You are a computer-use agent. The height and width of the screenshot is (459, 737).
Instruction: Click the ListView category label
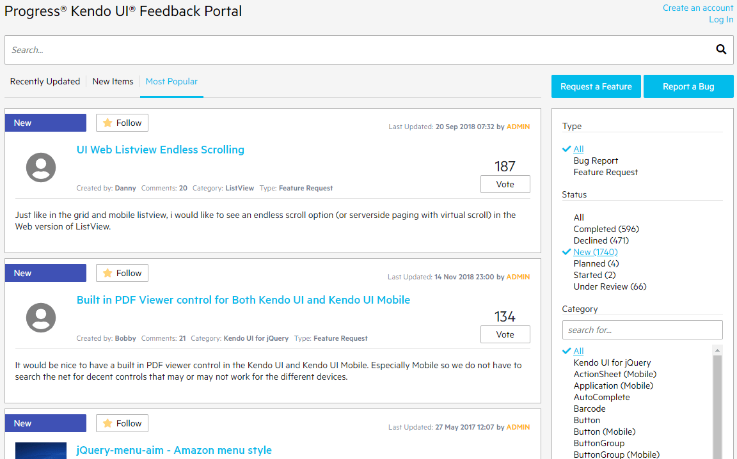[240, 188]
